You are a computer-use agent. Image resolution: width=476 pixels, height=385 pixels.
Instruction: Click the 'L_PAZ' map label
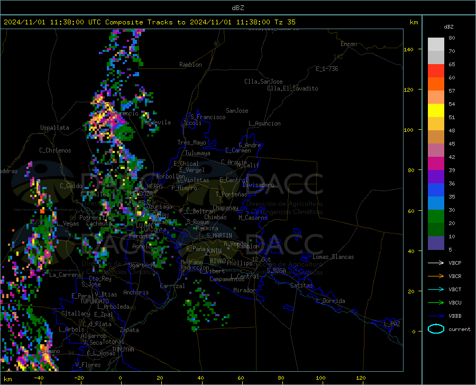(x=392, y=324)
